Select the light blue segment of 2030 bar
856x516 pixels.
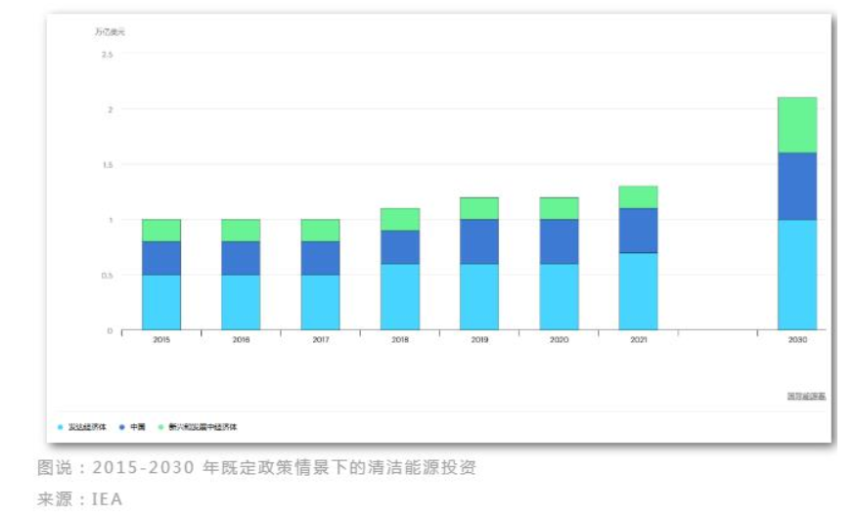796,275
